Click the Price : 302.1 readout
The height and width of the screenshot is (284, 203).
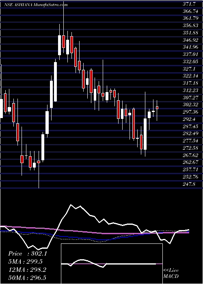(28, 254)
